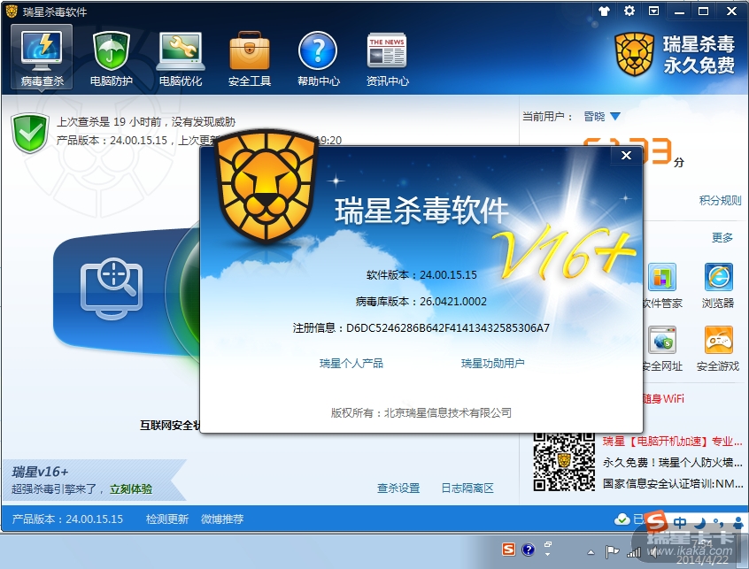Click the 随身WiFi link
The height and width of the screenshot is (569, 749).
pos(663,398)
